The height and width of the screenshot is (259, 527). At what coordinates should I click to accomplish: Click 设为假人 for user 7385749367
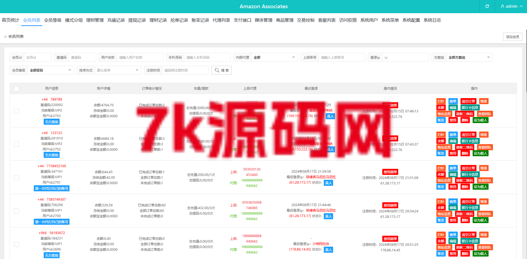pyautogui.click(x=480, y=220)
